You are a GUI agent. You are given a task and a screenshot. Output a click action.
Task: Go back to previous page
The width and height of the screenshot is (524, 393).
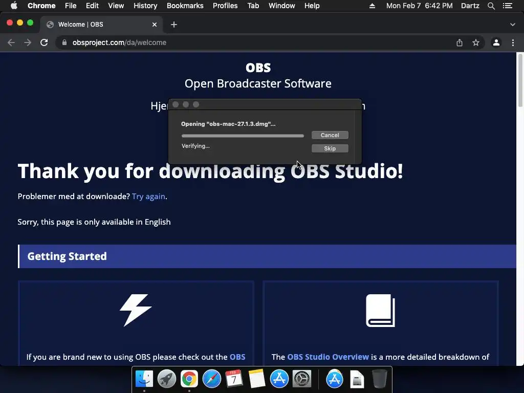coord(11,42)
